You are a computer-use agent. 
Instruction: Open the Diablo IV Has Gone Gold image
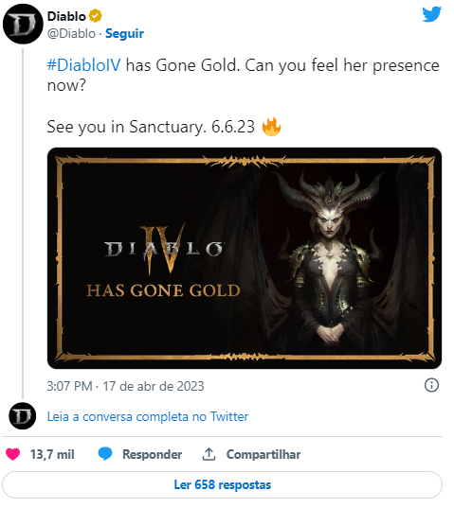point(245,258)
